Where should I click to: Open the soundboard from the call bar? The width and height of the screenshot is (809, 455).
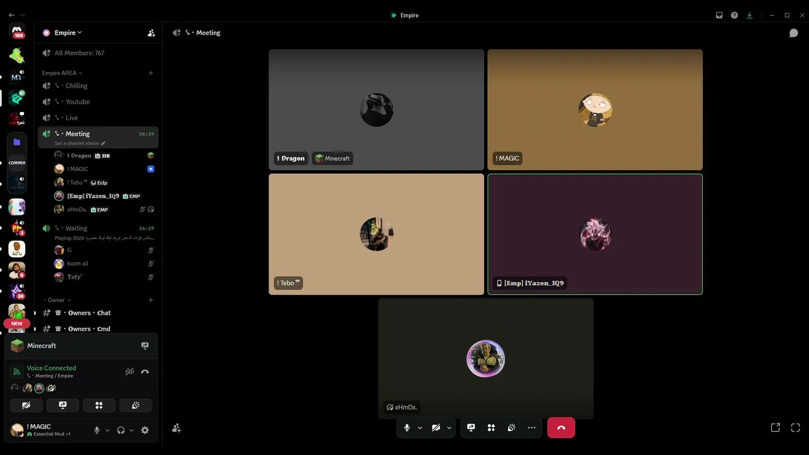(x=511, y=428)
